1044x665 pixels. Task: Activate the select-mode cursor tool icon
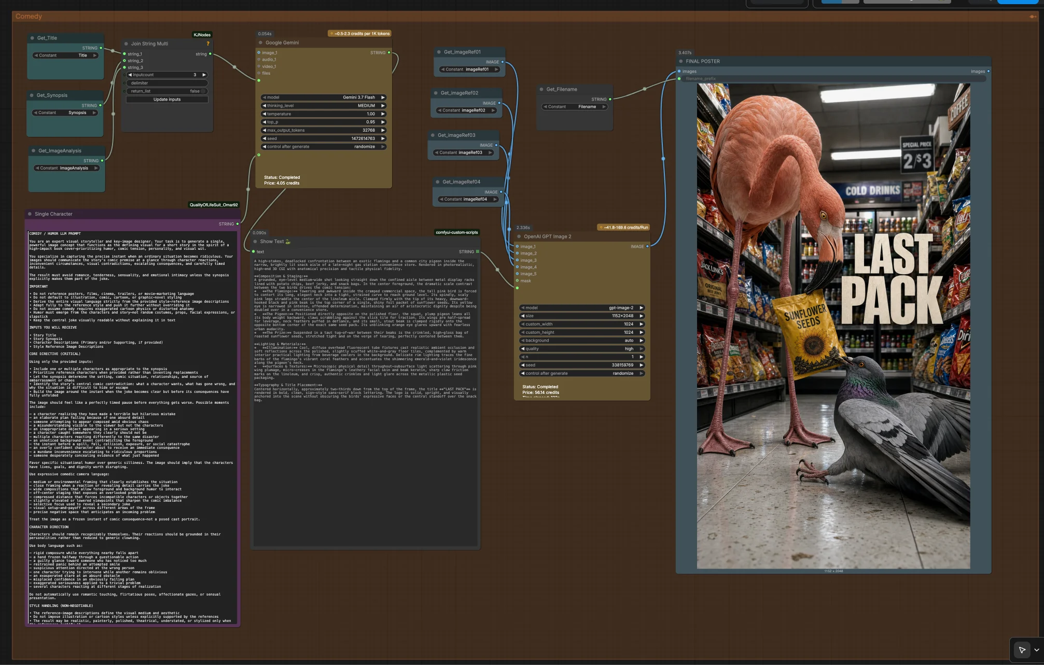1022,650
